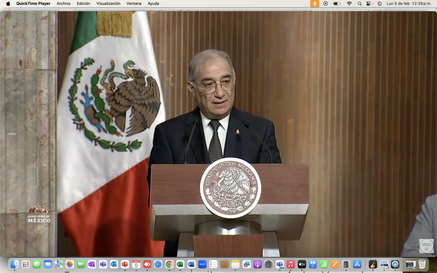Screen dimensions: 437x273
Task: Click the date and time display
Action: pyautogui.click(x=409, y=4)
